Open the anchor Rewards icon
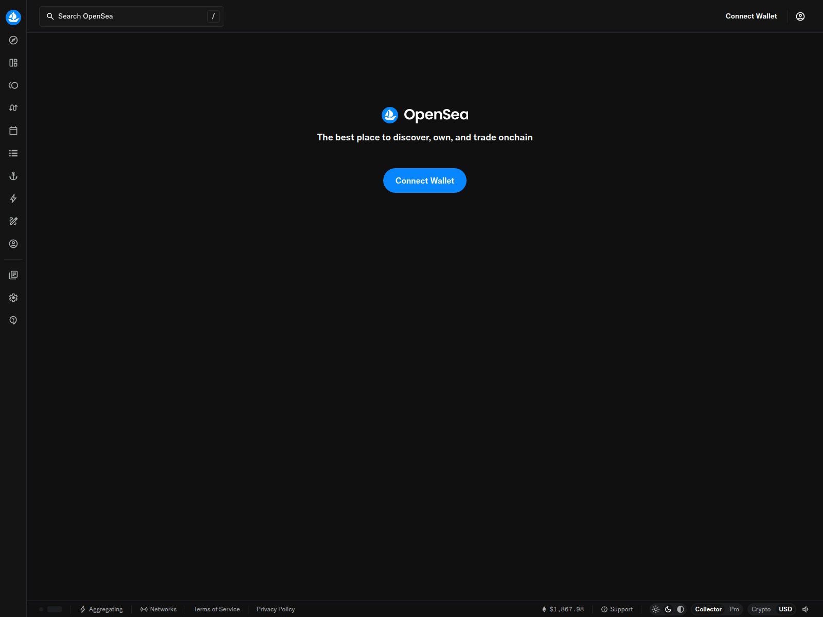 click(x=13, y=176)
